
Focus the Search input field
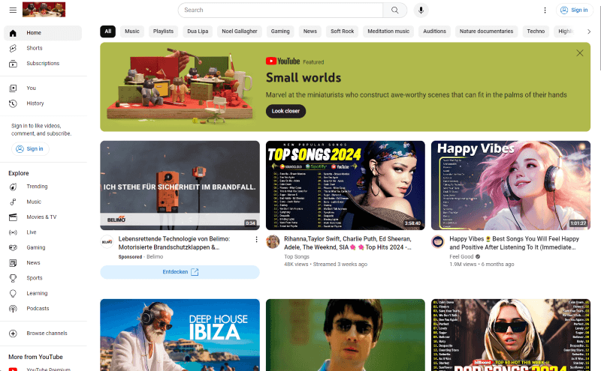click(x=280, y=10)
